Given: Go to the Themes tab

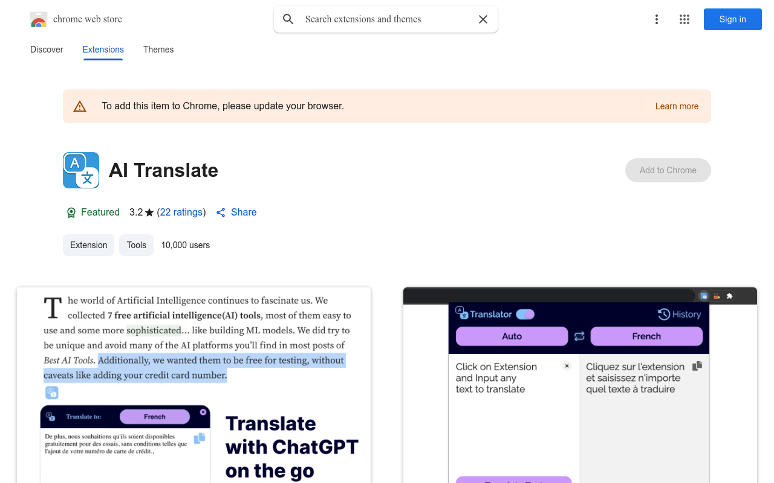Looking at the screenshot, I should (x=158, y=50).
